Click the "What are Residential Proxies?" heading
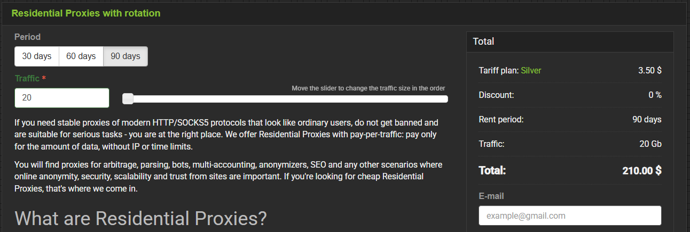 tap(140, 218)
